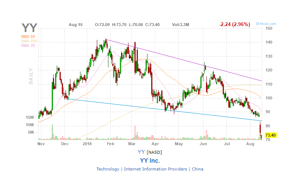Click the SMA 20 legend label
Viewport: 298px width, 191px height.
[x=28, y=45]
